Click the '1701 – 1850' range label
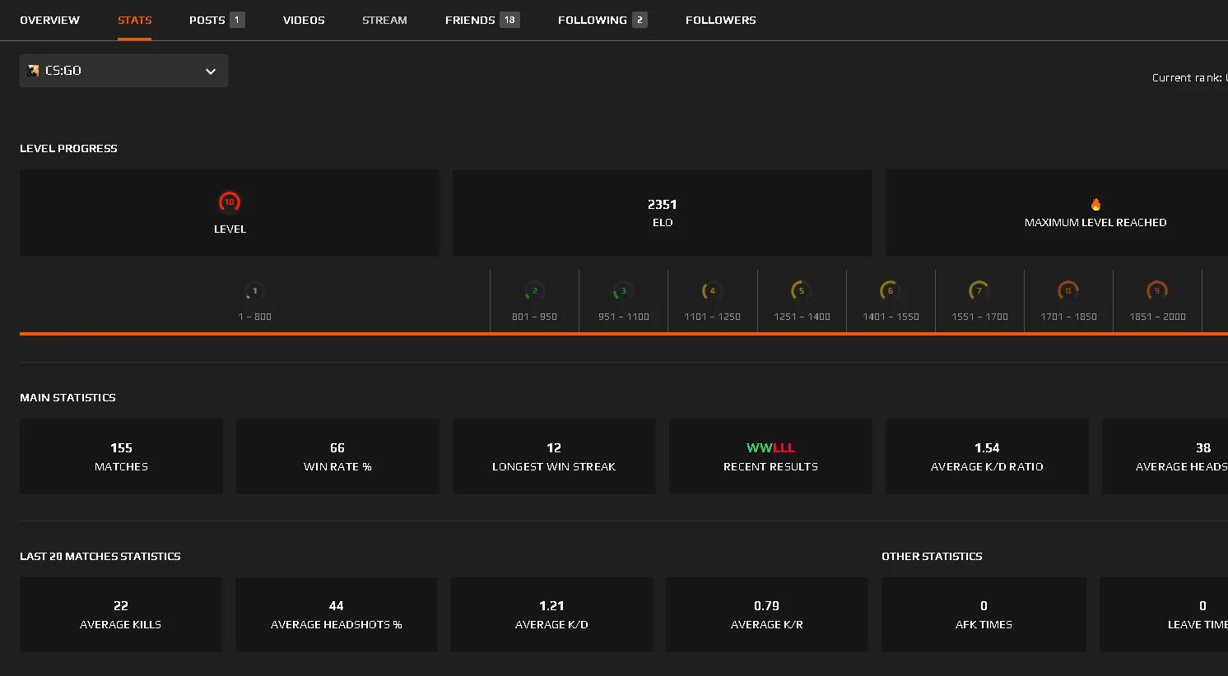This screenshot has height=676, width=1228. pos(1068,317)
